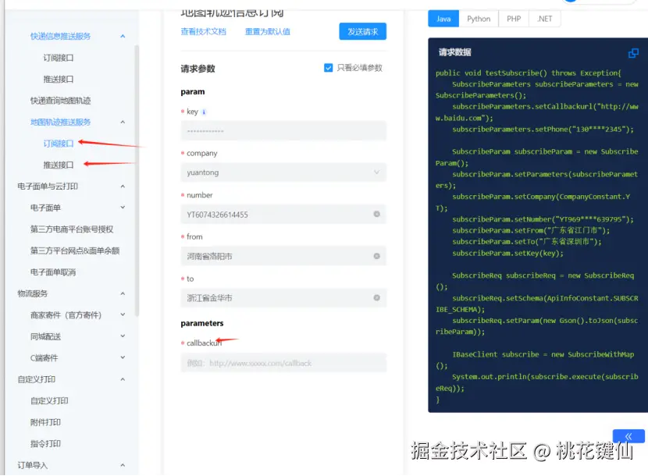The width and height of the screenshot is (648, 476).
Task: Collapse 地图轨迹推送服务 section
Action: (123, 122)
